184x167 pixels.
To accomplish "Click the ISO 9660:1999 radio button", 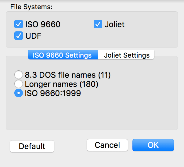I will 19,94.
